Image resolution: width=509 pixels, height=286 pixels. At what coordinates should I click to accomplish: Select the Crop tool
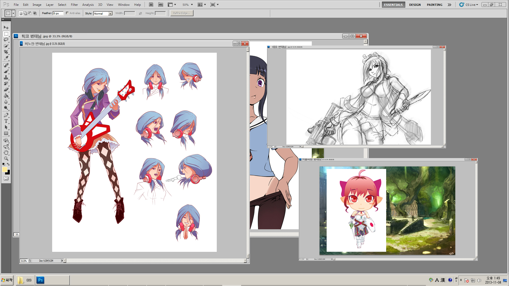point(6,52)
